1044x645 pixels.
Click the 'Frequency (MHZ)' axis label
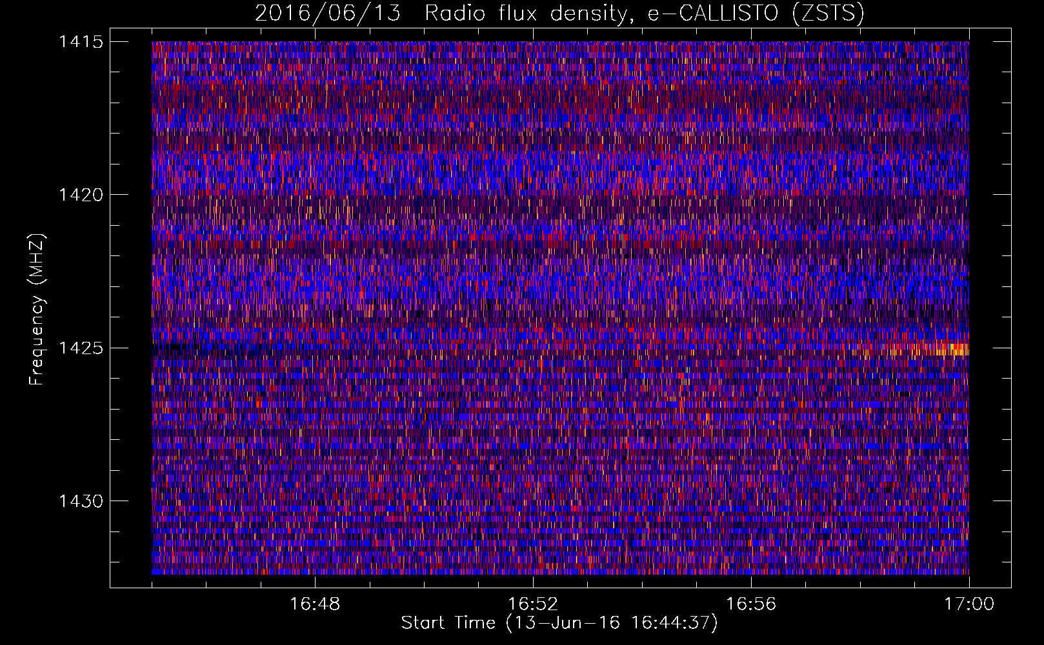point(37,309)
